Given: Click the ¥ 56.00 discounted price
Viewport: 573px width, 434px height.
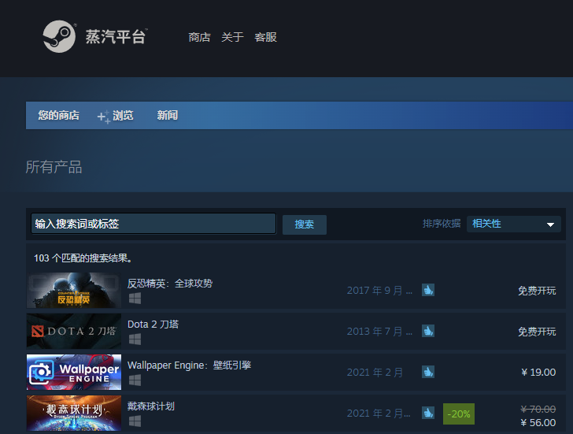Looking at the screenshot, I should (538, 423).
